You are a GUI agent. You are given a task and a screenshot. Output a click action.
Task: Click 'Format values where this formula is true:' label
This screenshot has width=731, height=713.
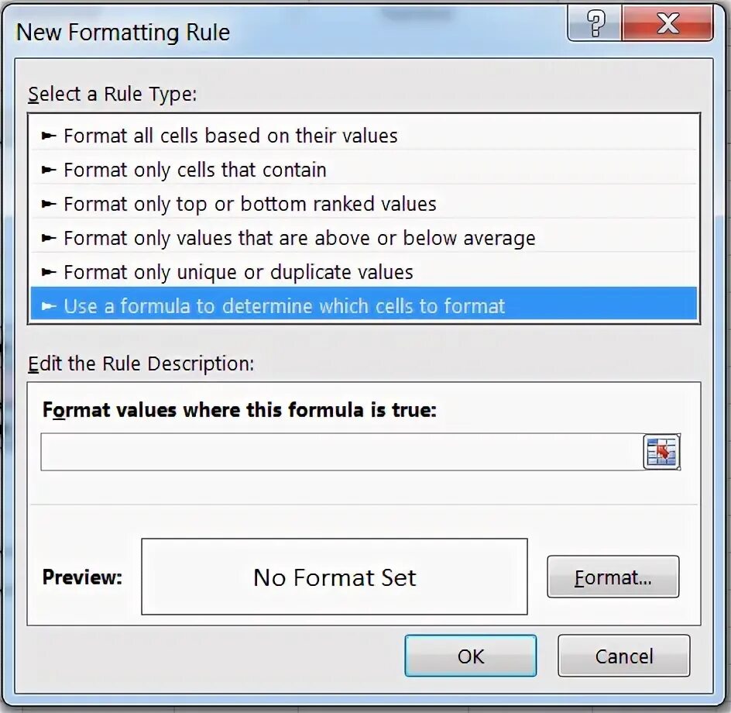click(239, 410)
